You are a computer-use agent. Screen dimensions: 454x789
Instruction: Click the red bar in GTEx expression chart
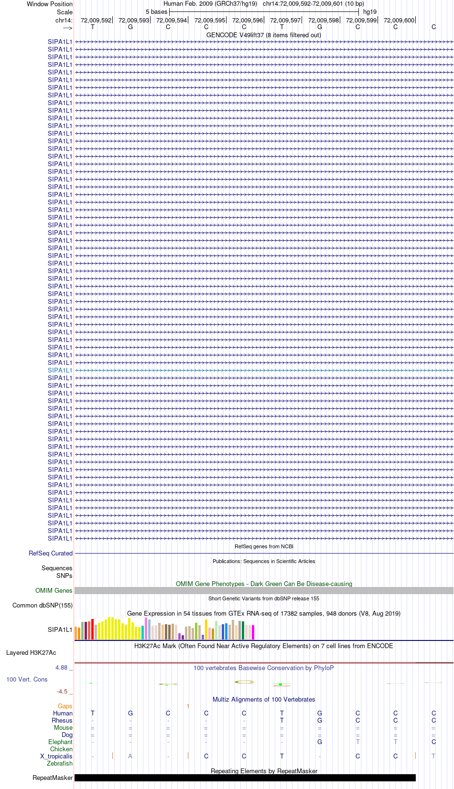coord(93,629)
